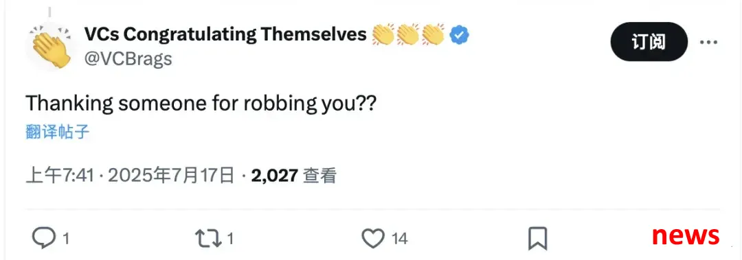Click the 翻译帖子 translate post link
Screen dimensions: 742x260
(57, 132)
